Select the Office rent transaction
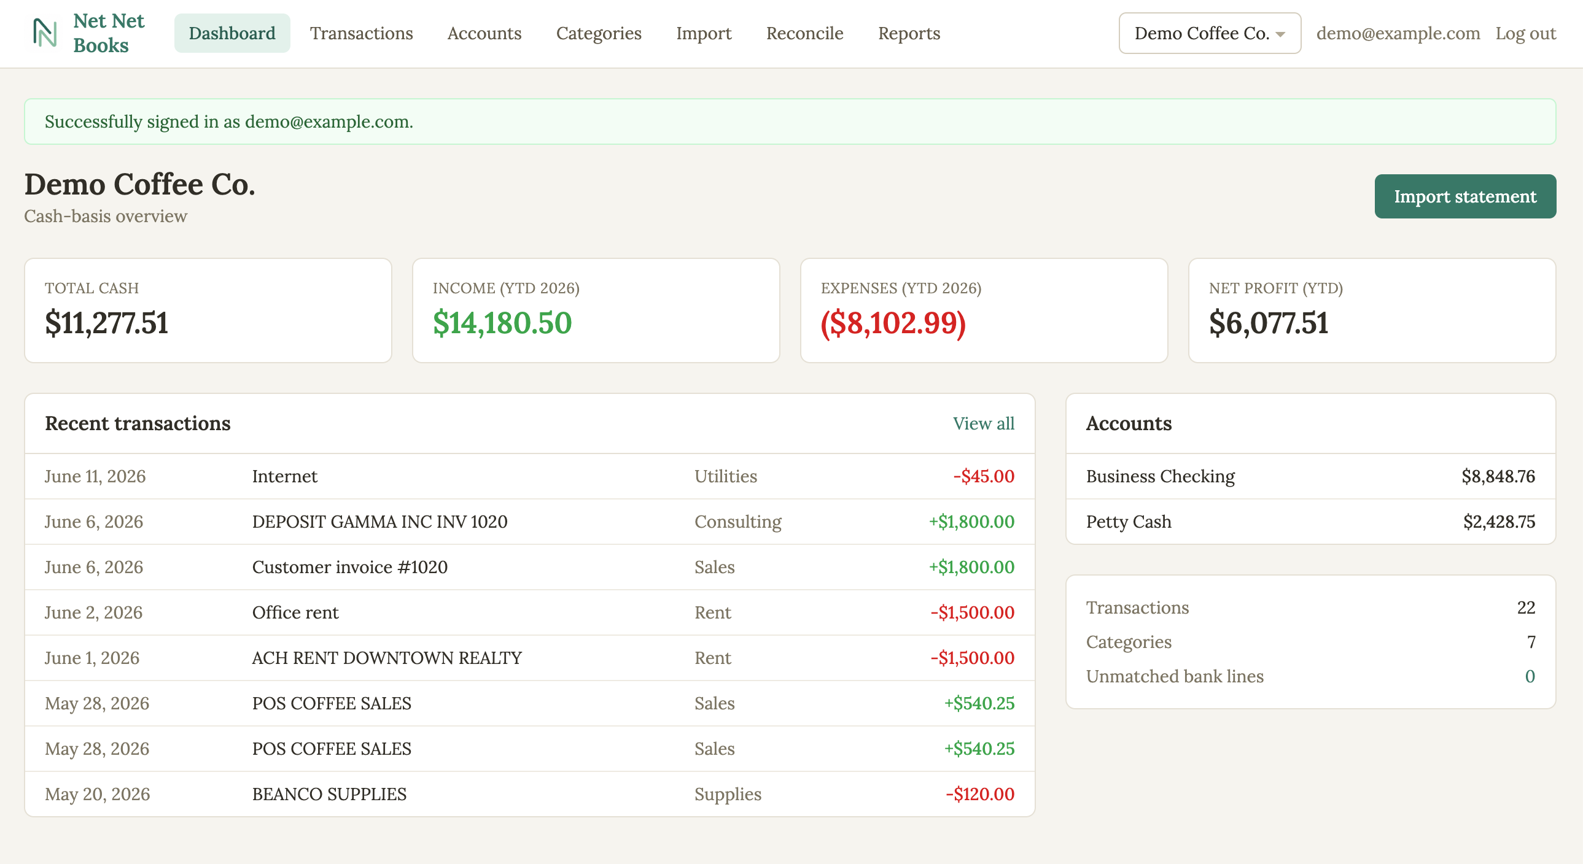1583x864 pixels. [530, 613]
